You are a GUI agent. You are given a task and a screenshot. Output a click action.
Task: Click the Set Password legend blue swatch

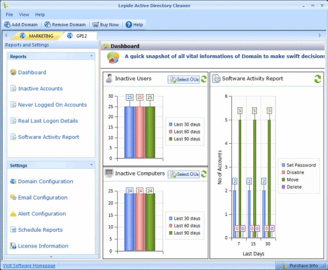[x=284, y=165]
